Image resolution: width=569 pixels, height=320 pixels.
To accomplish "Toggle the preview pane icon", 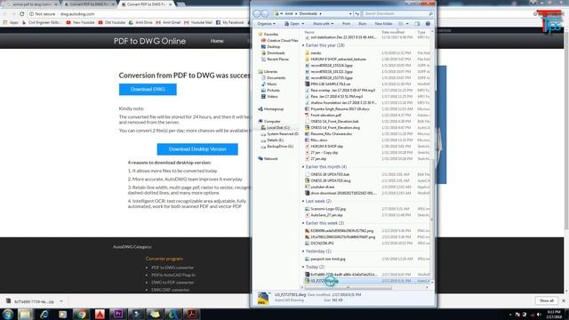I will pyautogui.click(x=417, y=24).
